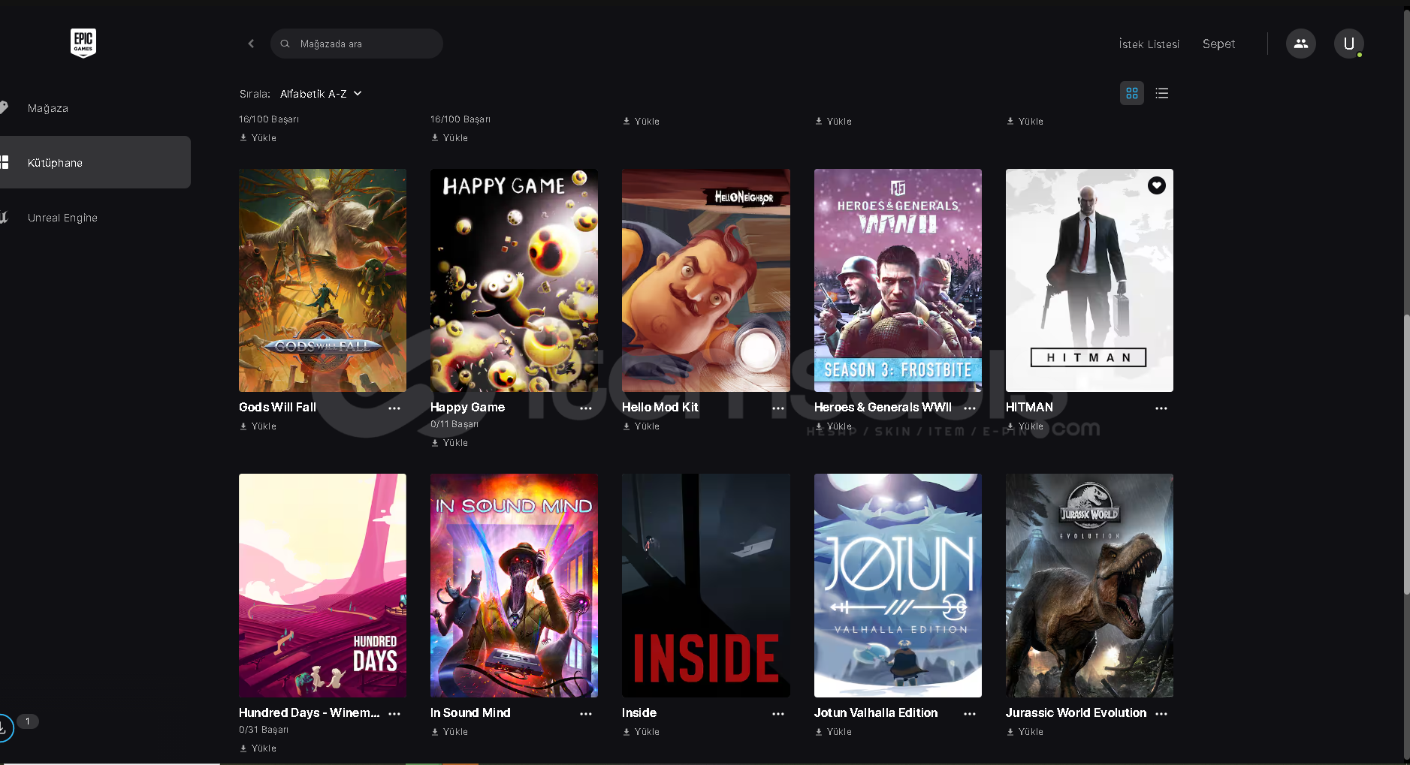Click the vertical library scrollbar
The image size is (1410, 765).
point(1406,454)
